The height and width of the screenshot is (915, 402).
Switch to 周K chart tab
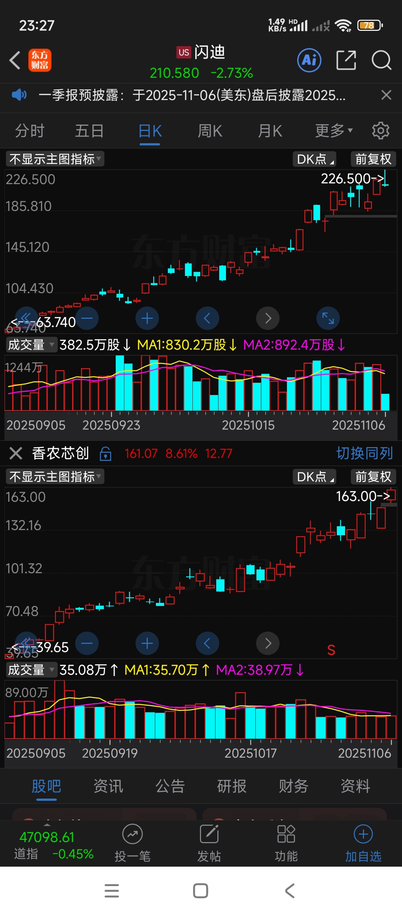pos(210,131)
